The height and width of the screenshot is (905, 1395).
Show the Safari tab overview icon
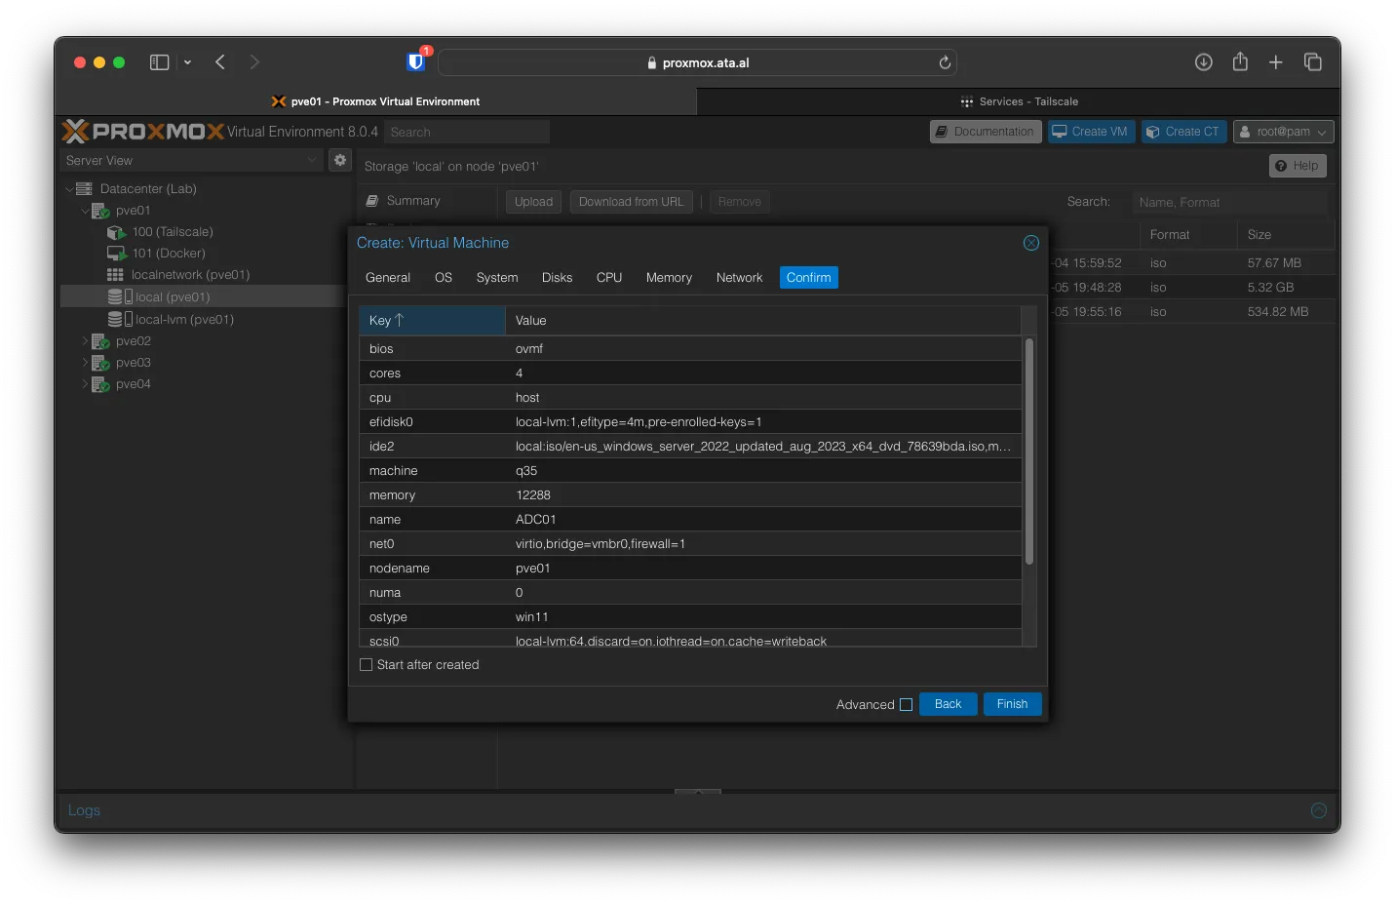pyautogui.click(x=1313, y=62)
